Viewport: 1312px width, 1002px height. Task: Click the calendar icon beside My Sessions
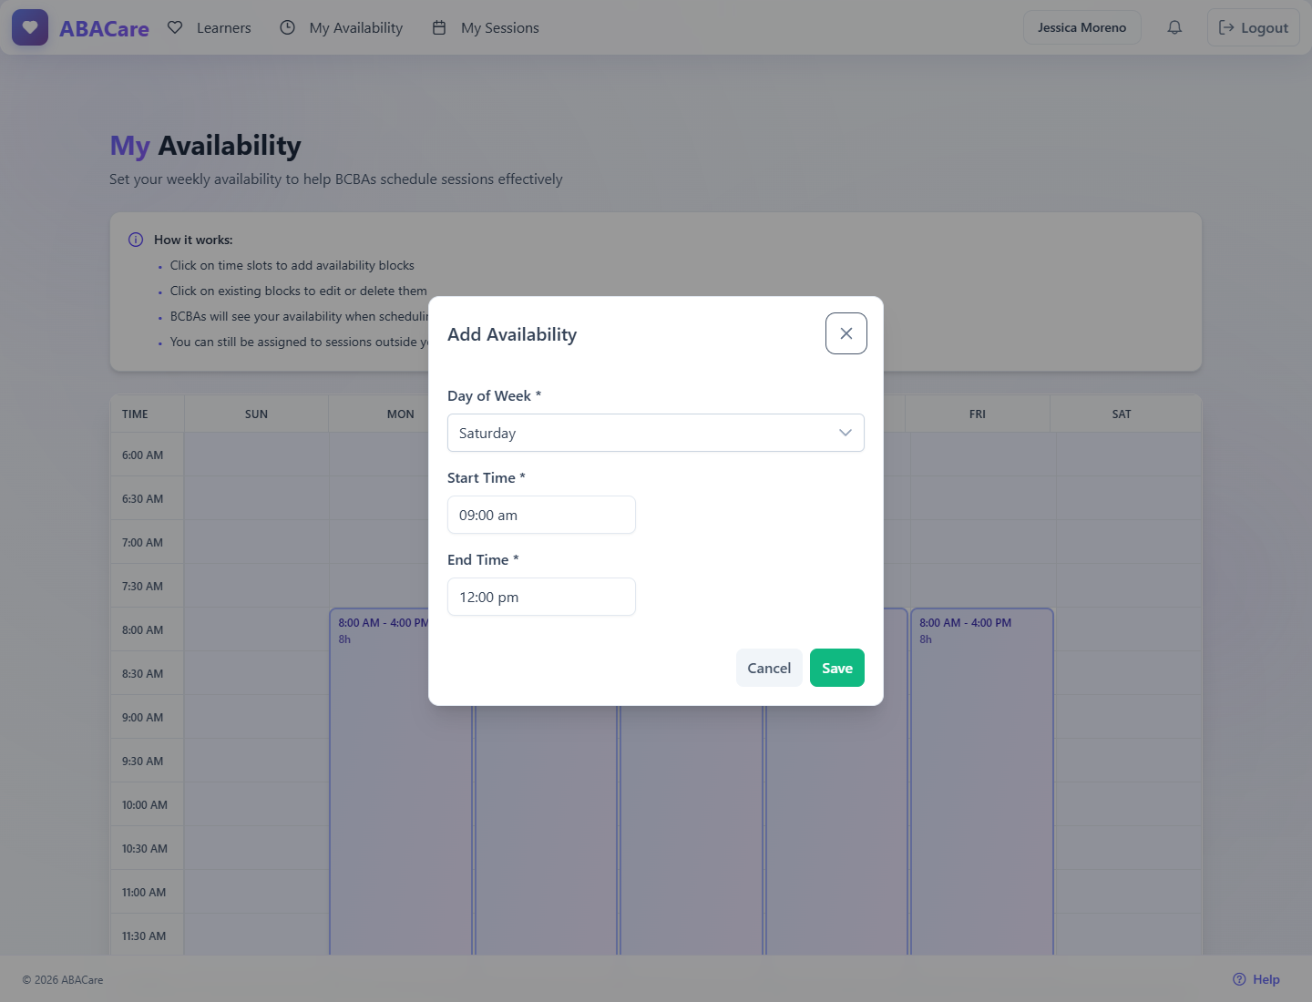click(439, 27)
